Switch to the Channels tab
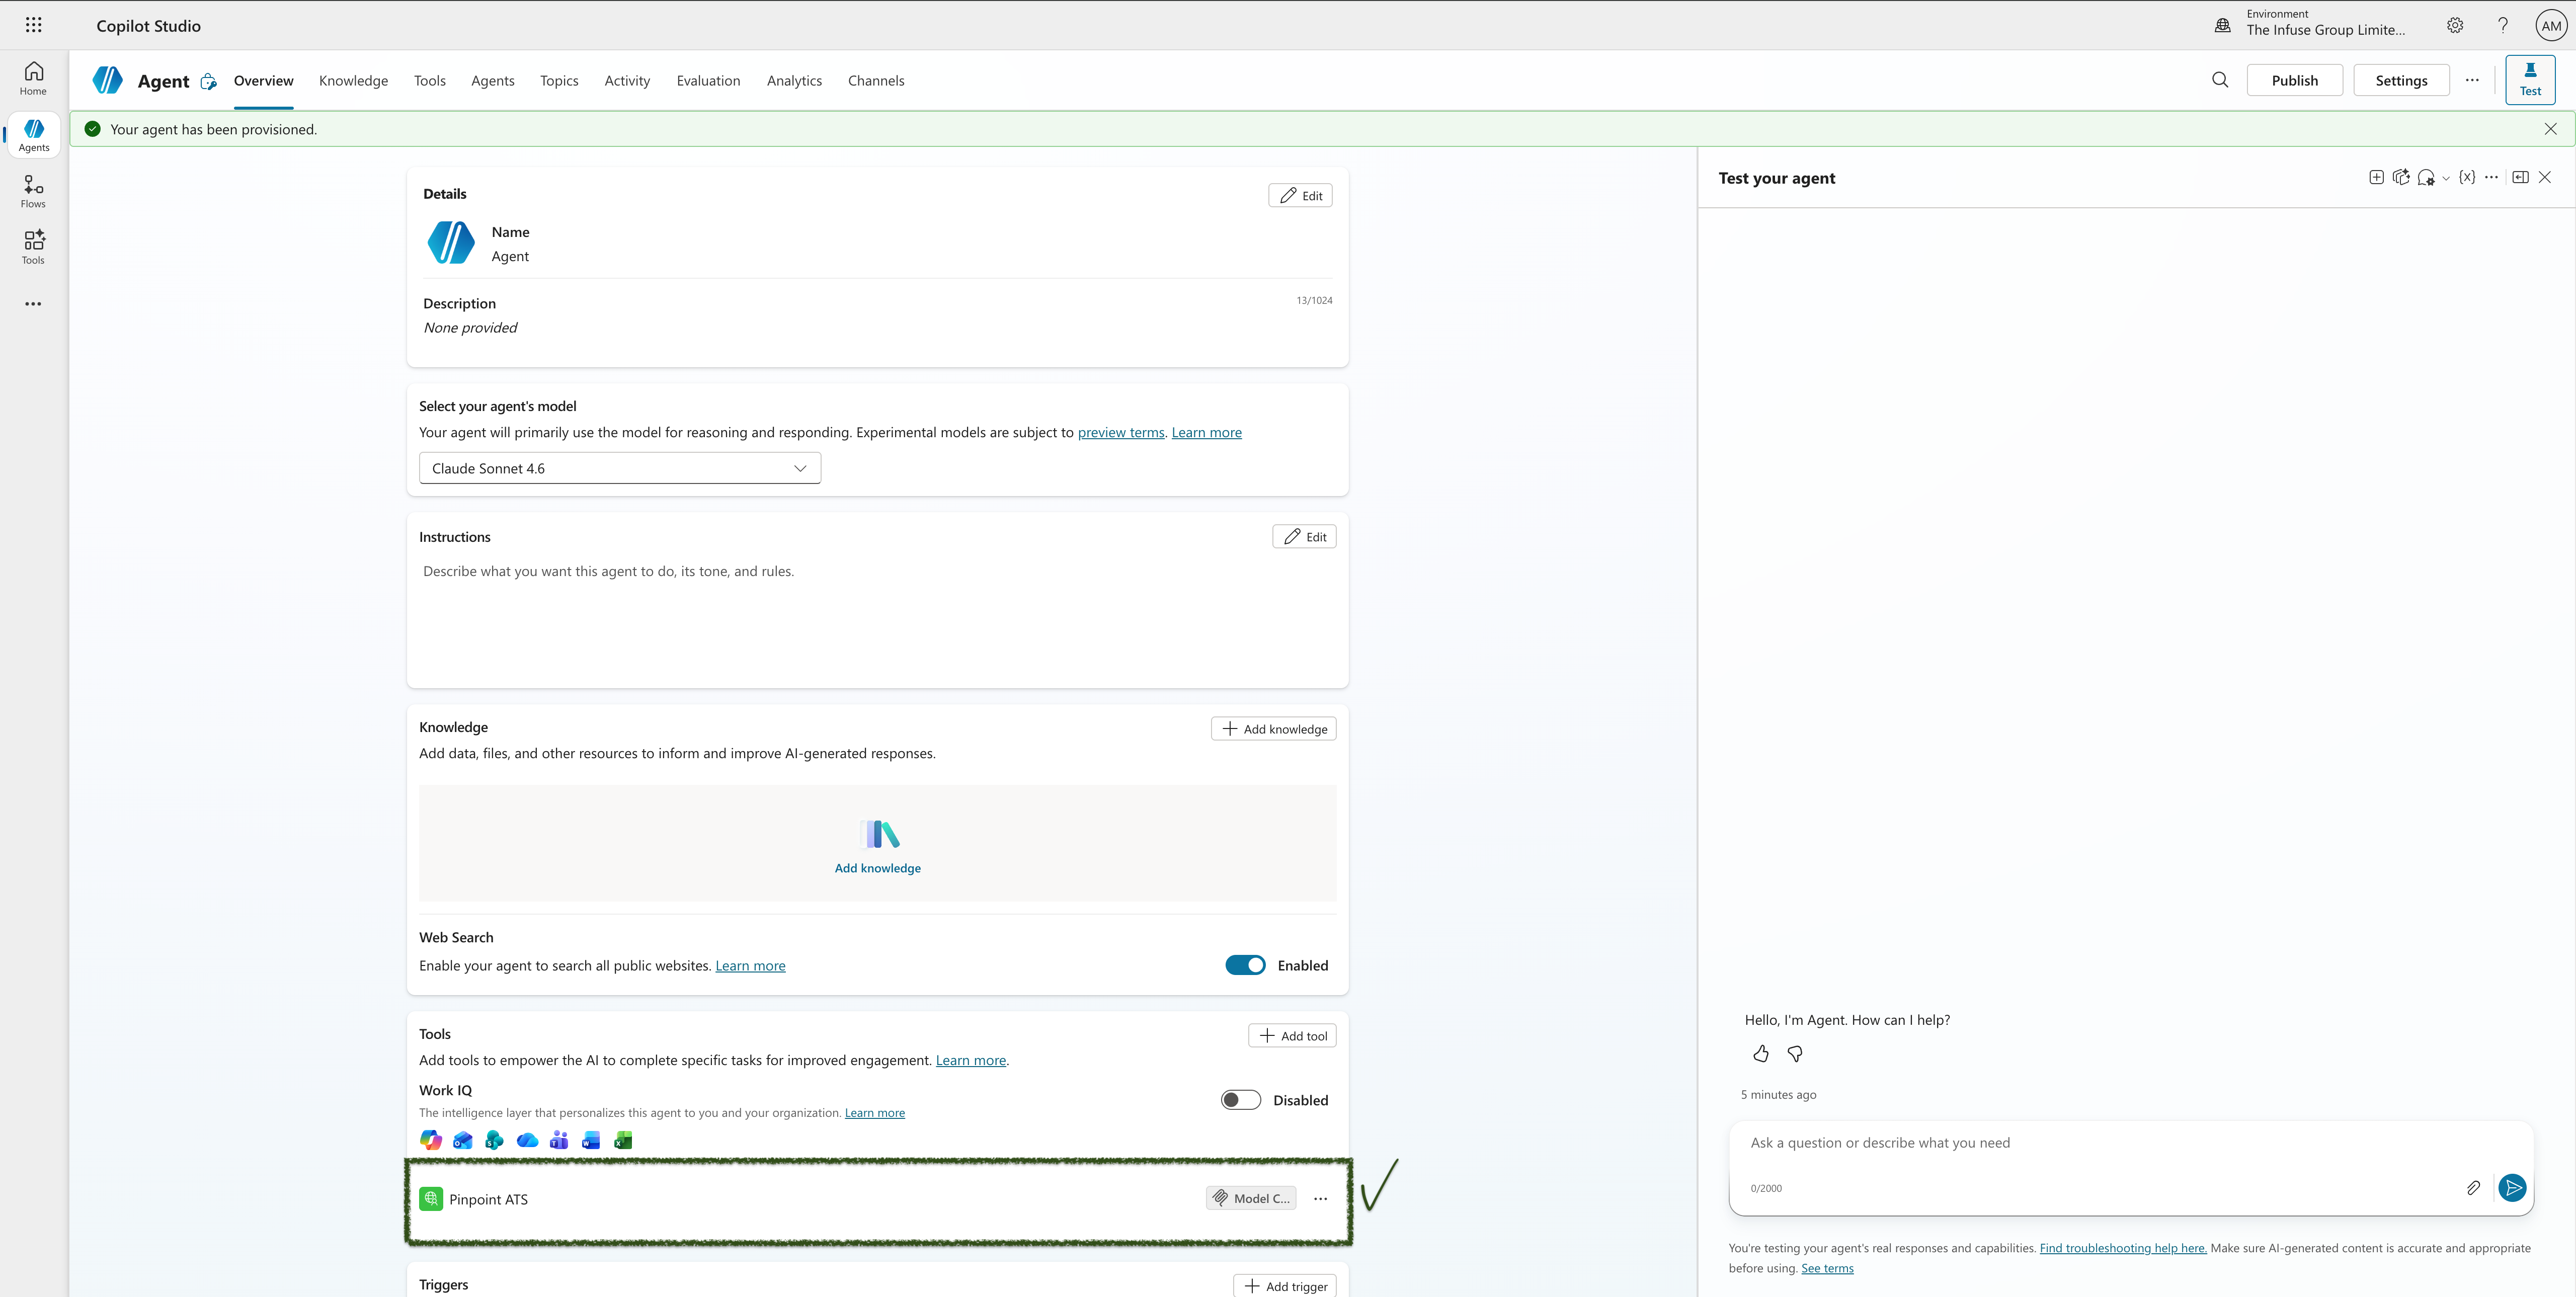Image resolution: width=2576 pixels, height=1297 pixels. (876, 81)
